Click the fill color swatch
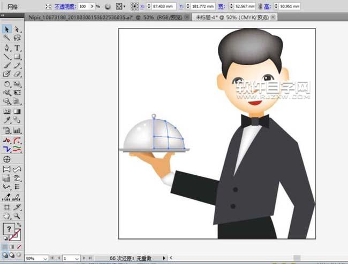Viewport: 348px width, 264px height. click(9, 230)
